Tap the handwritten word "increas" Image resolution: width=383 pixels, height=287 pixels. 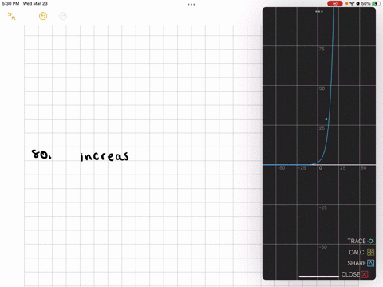point(105,156)
